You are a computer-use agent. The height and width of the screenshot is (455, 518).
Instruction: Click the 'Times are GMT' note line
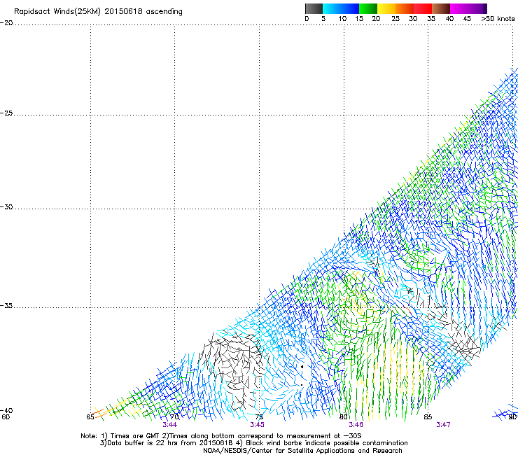point(221,436)
